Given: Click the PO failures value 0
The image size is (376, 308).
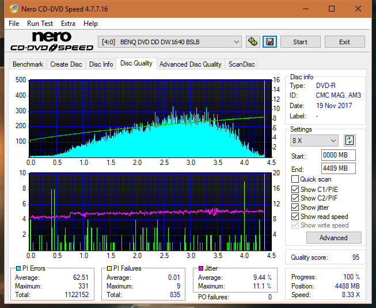Looking at the screenshot, I should click(270, 297).
